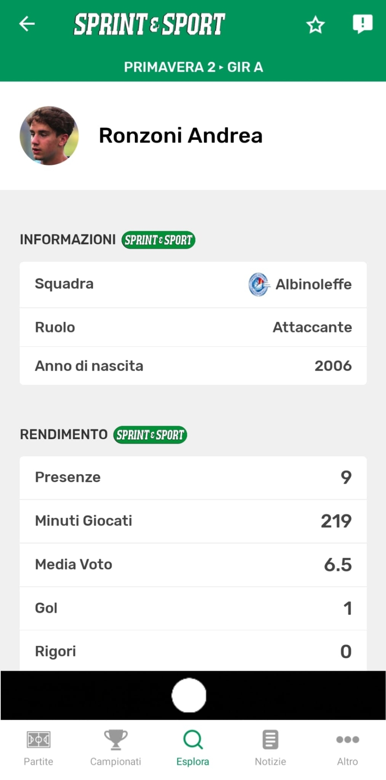Tap the Media Voto rating row

[193, 565]
